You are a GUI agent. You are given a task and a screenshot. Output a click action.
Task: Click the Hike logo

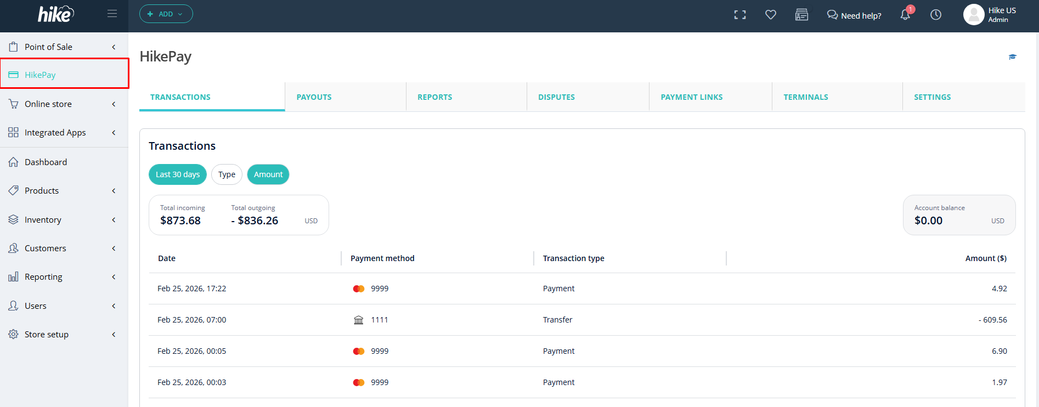point(55,14)
